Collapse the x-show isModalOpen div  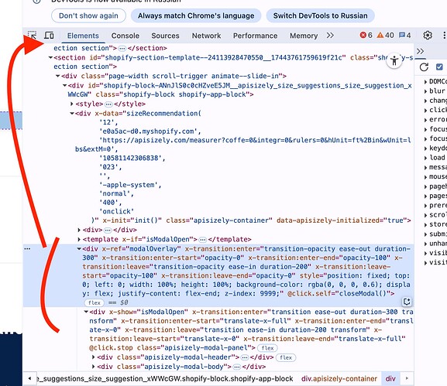tap(86, 312)
